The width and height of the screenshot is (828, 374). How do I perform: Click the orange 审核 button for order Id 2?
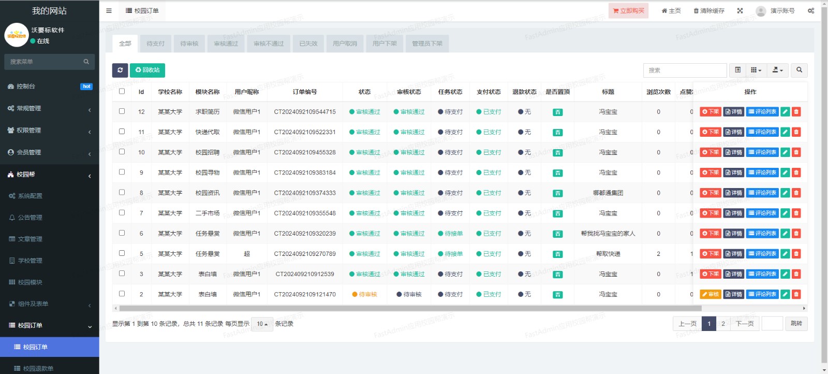[710, 294]
